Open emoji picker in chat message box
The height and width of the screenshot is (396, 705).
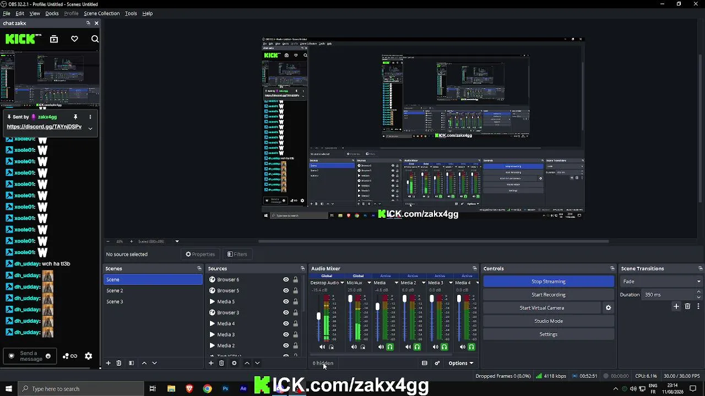(48, 356)
